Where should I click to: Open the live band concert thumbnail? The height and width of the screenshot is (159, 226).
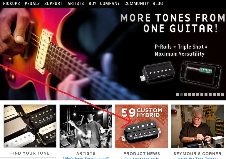point(86,126)
